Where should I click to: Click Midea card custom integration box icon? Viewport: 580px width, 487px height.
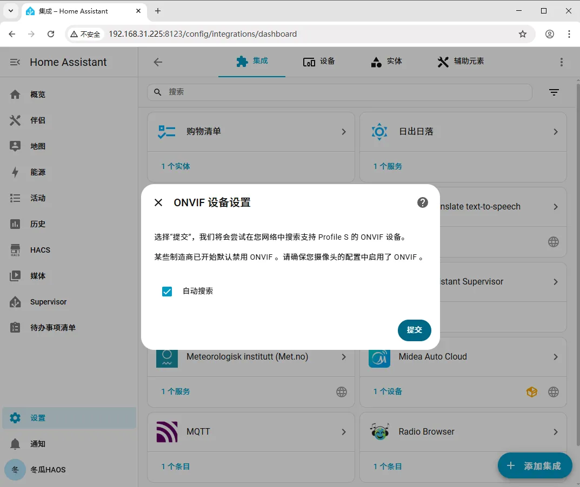point(531,391)
